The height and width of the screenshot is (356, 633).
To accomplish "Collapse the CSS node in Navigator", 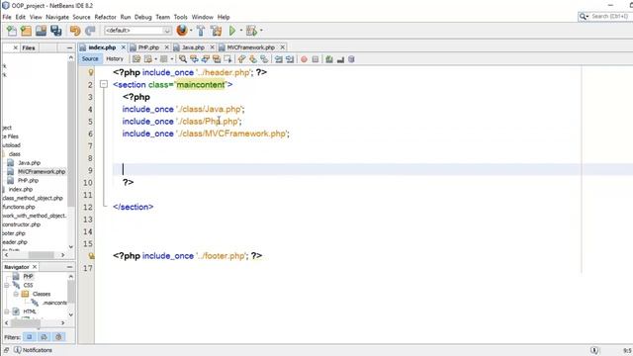I will (7, 285).
